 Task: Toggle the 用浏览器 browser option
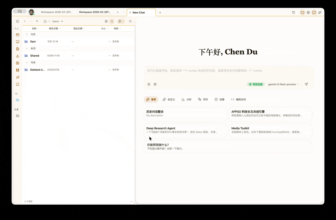[255, 84]
